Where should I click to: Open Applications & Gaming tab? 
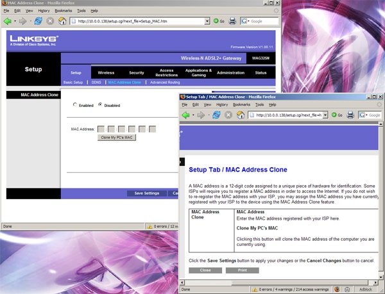pyautogui.click(x=198, y=73)
